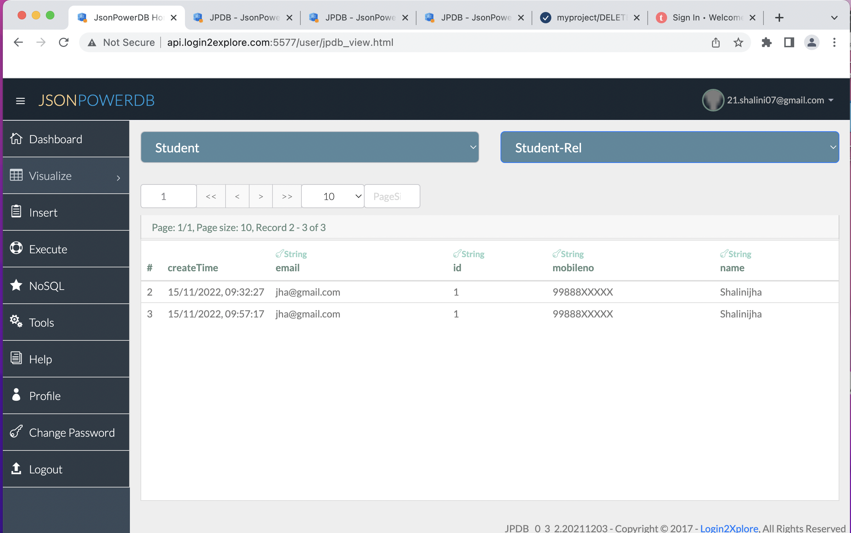The height and width of the screenshot is (533, 851).
Task: Click the Tools gears icon
Action: (x=16, y=322)
